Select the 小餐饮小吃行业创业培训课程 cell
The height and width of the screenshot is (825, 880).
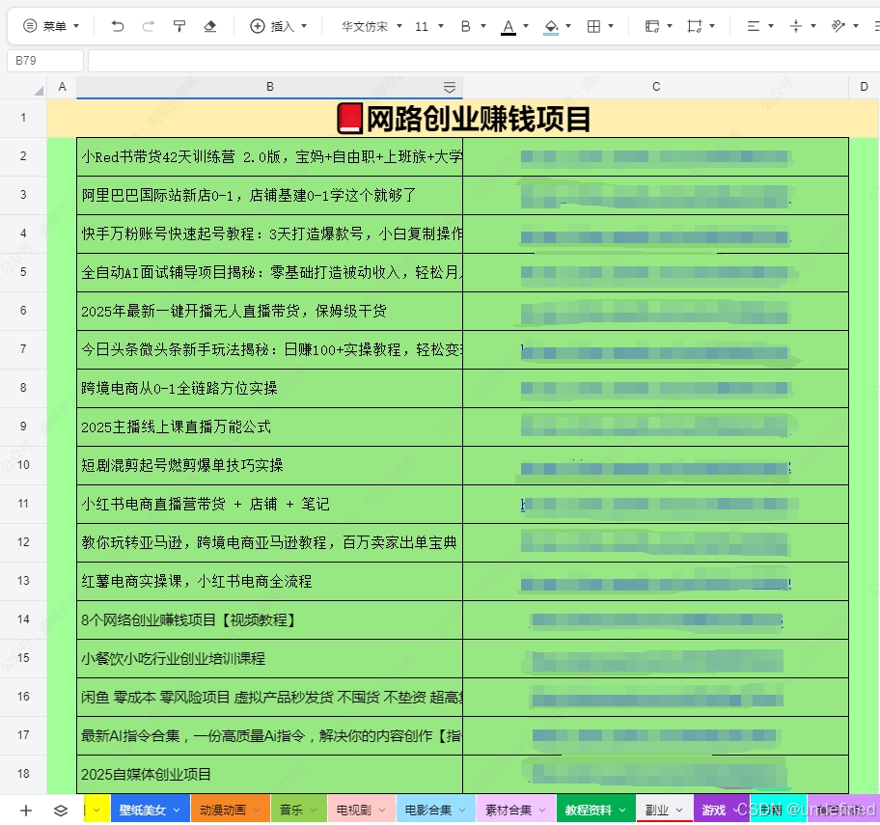[270, 659]
